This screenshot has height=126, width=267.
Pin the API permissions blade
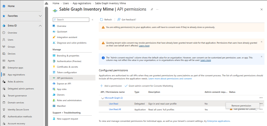(151, 9)
